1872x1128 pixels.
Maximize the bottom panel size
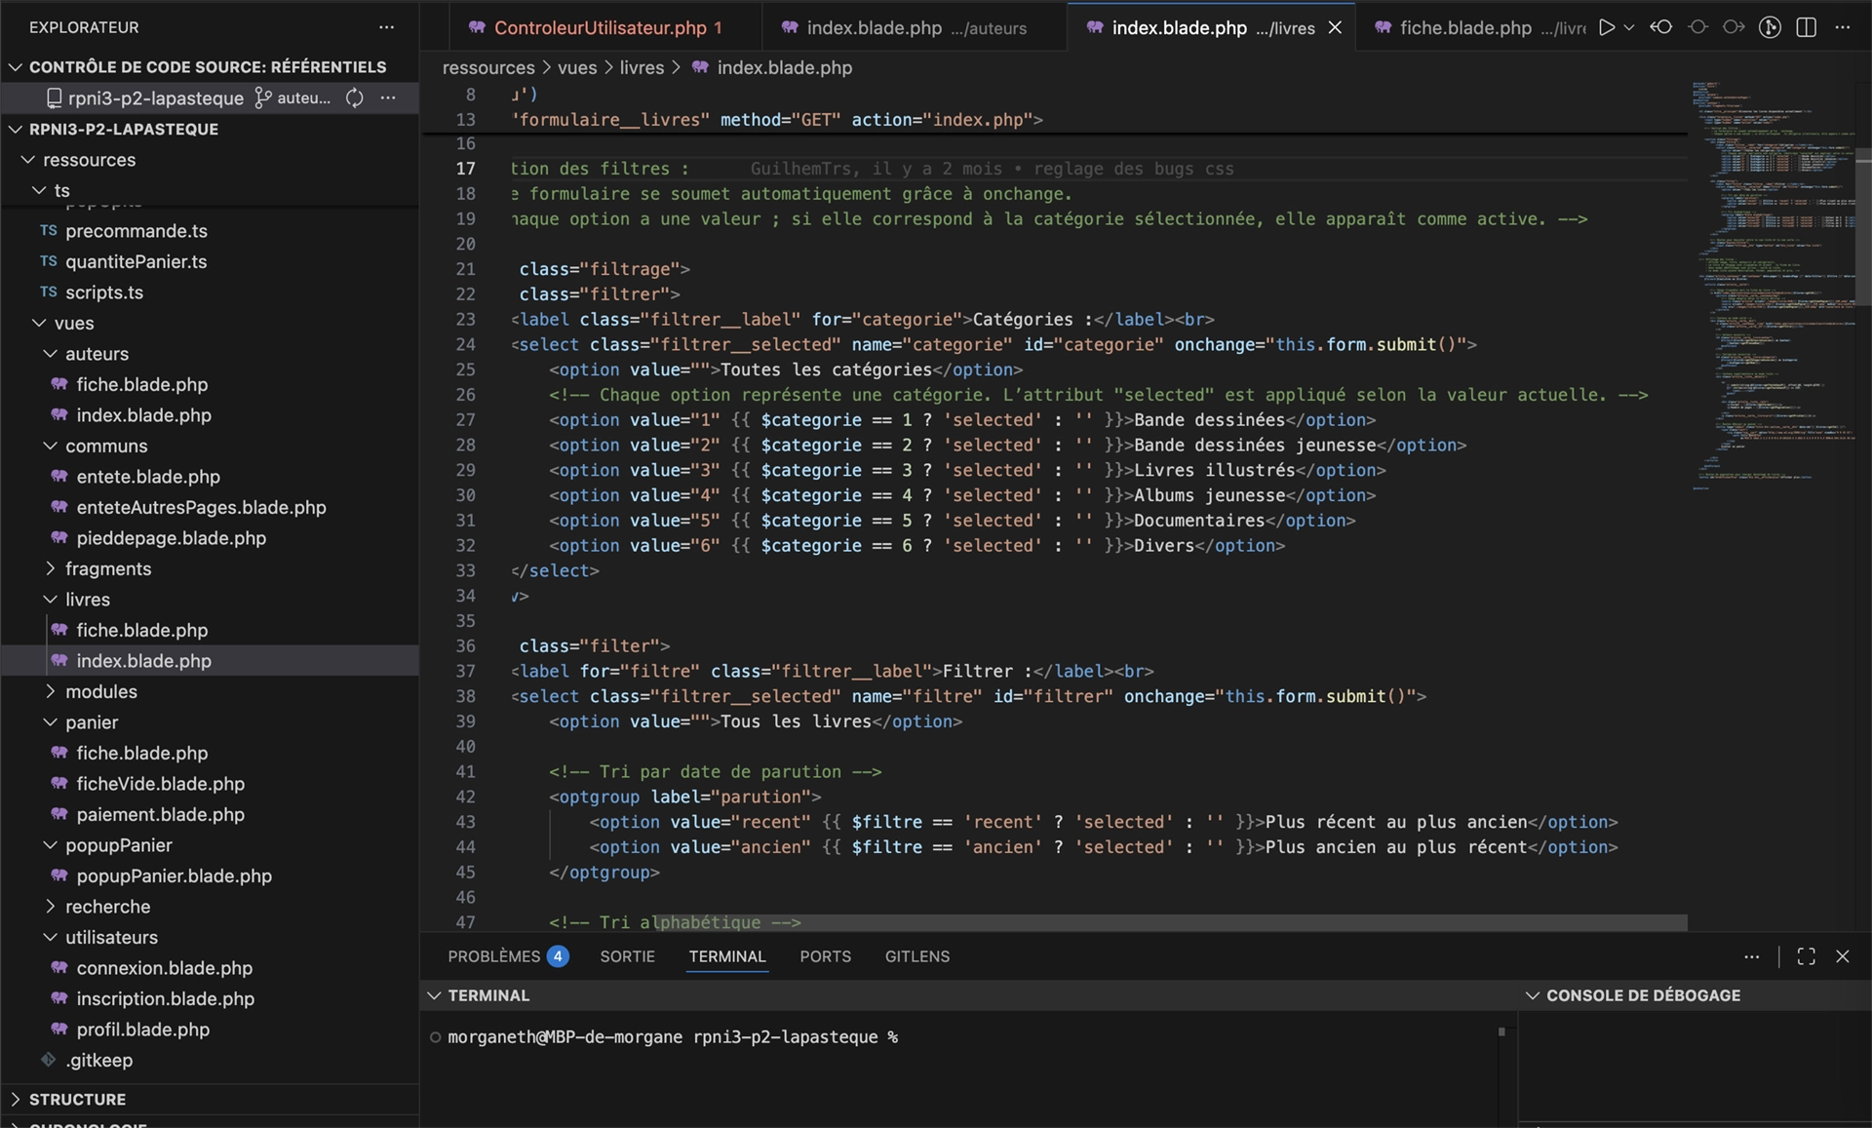click(1806, 956)
